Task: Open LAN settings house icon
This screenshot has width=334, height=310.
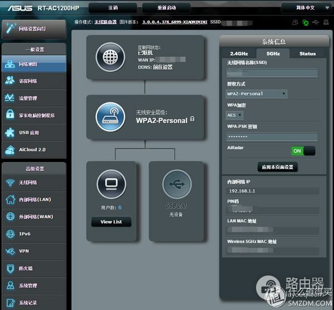Action: pos(10,199)
